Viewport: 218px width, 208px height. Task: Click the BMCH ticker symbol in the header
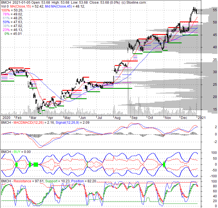[x=6, y=3]
